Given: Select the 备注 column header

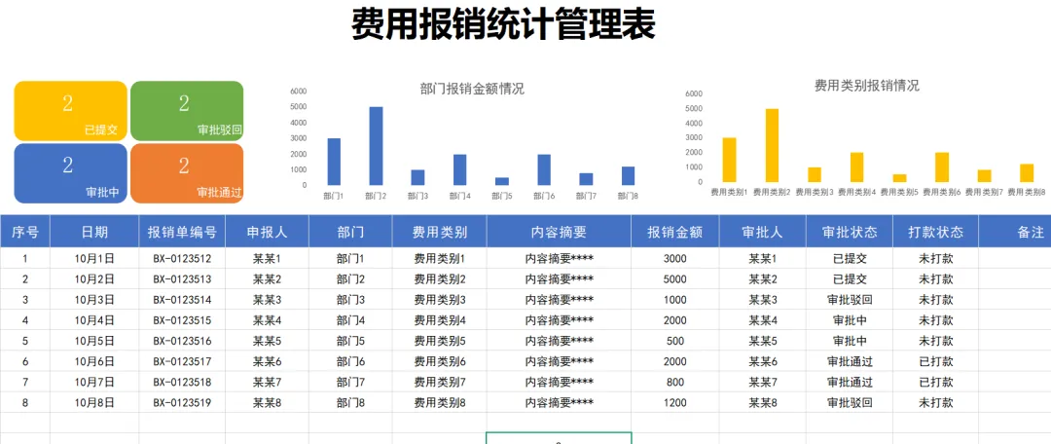Looking at the screenshot, I should click(1015, 232).
